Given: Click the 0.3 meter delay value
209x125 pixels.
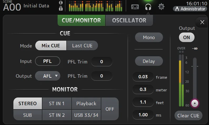Looking at the screenshot, I should coord(143,89).
